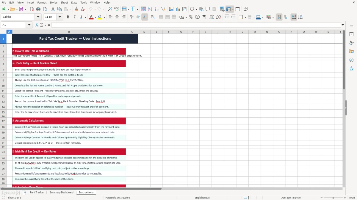Screen dimensions: 357x200
Task: Open sidebar Gallery deck
Action: tap(351, 52)
